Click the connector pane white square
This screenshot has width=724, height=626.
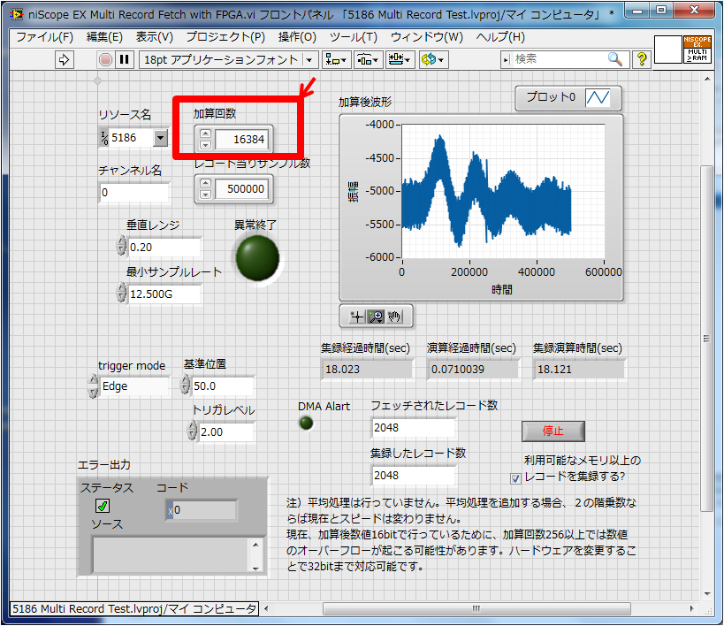[x=668, y=50]
